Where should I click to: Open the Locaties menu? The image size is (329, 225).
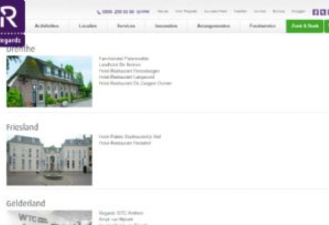pos(88,26)
